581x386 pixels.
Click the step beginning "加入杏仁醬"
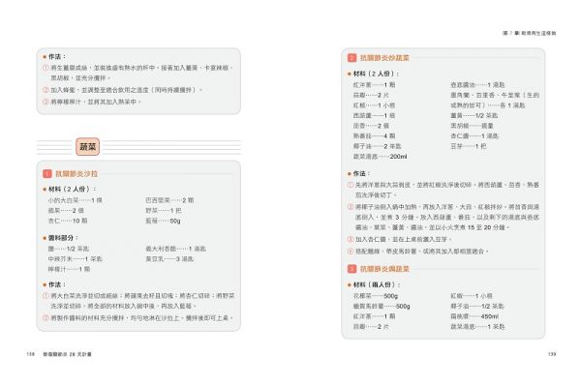(x=399, y=240)
